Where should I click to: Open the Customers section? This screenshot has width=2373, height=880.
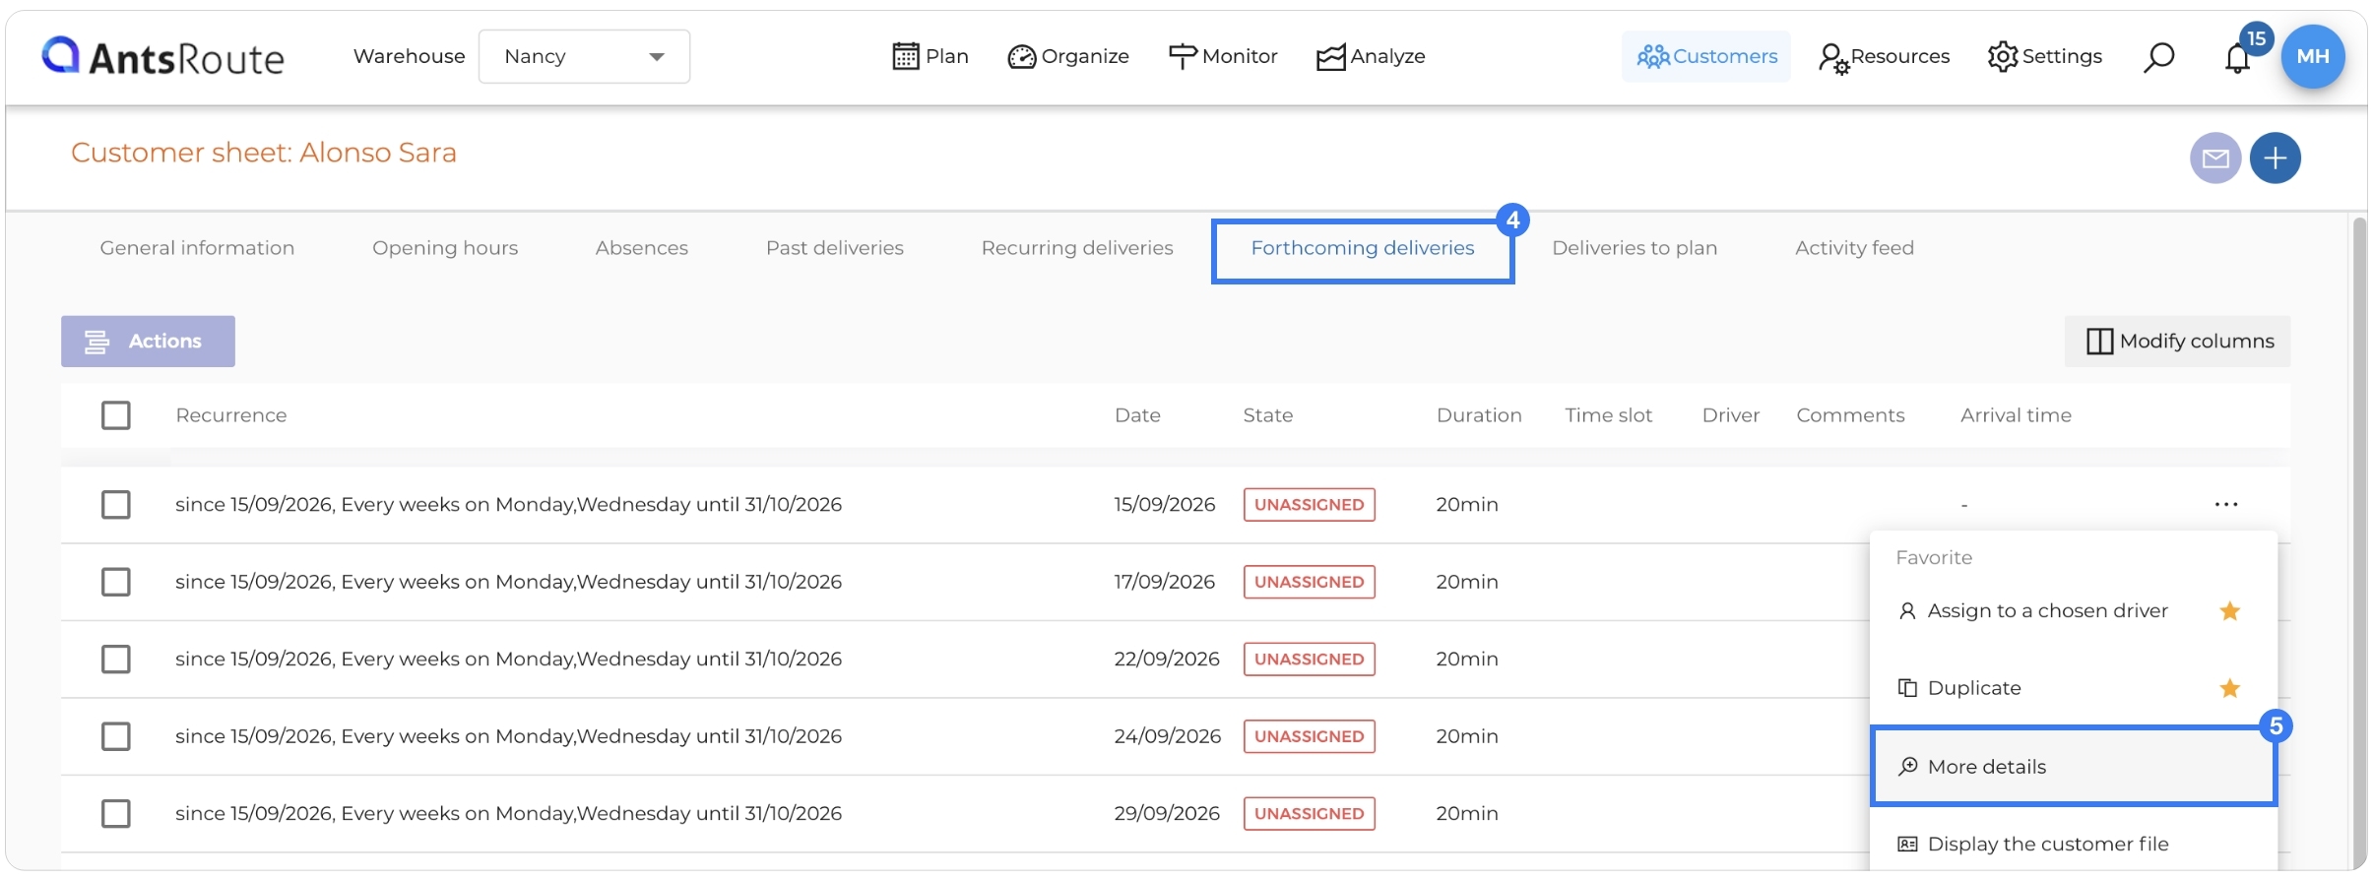pyautogui.click(x=1706, y=56)
